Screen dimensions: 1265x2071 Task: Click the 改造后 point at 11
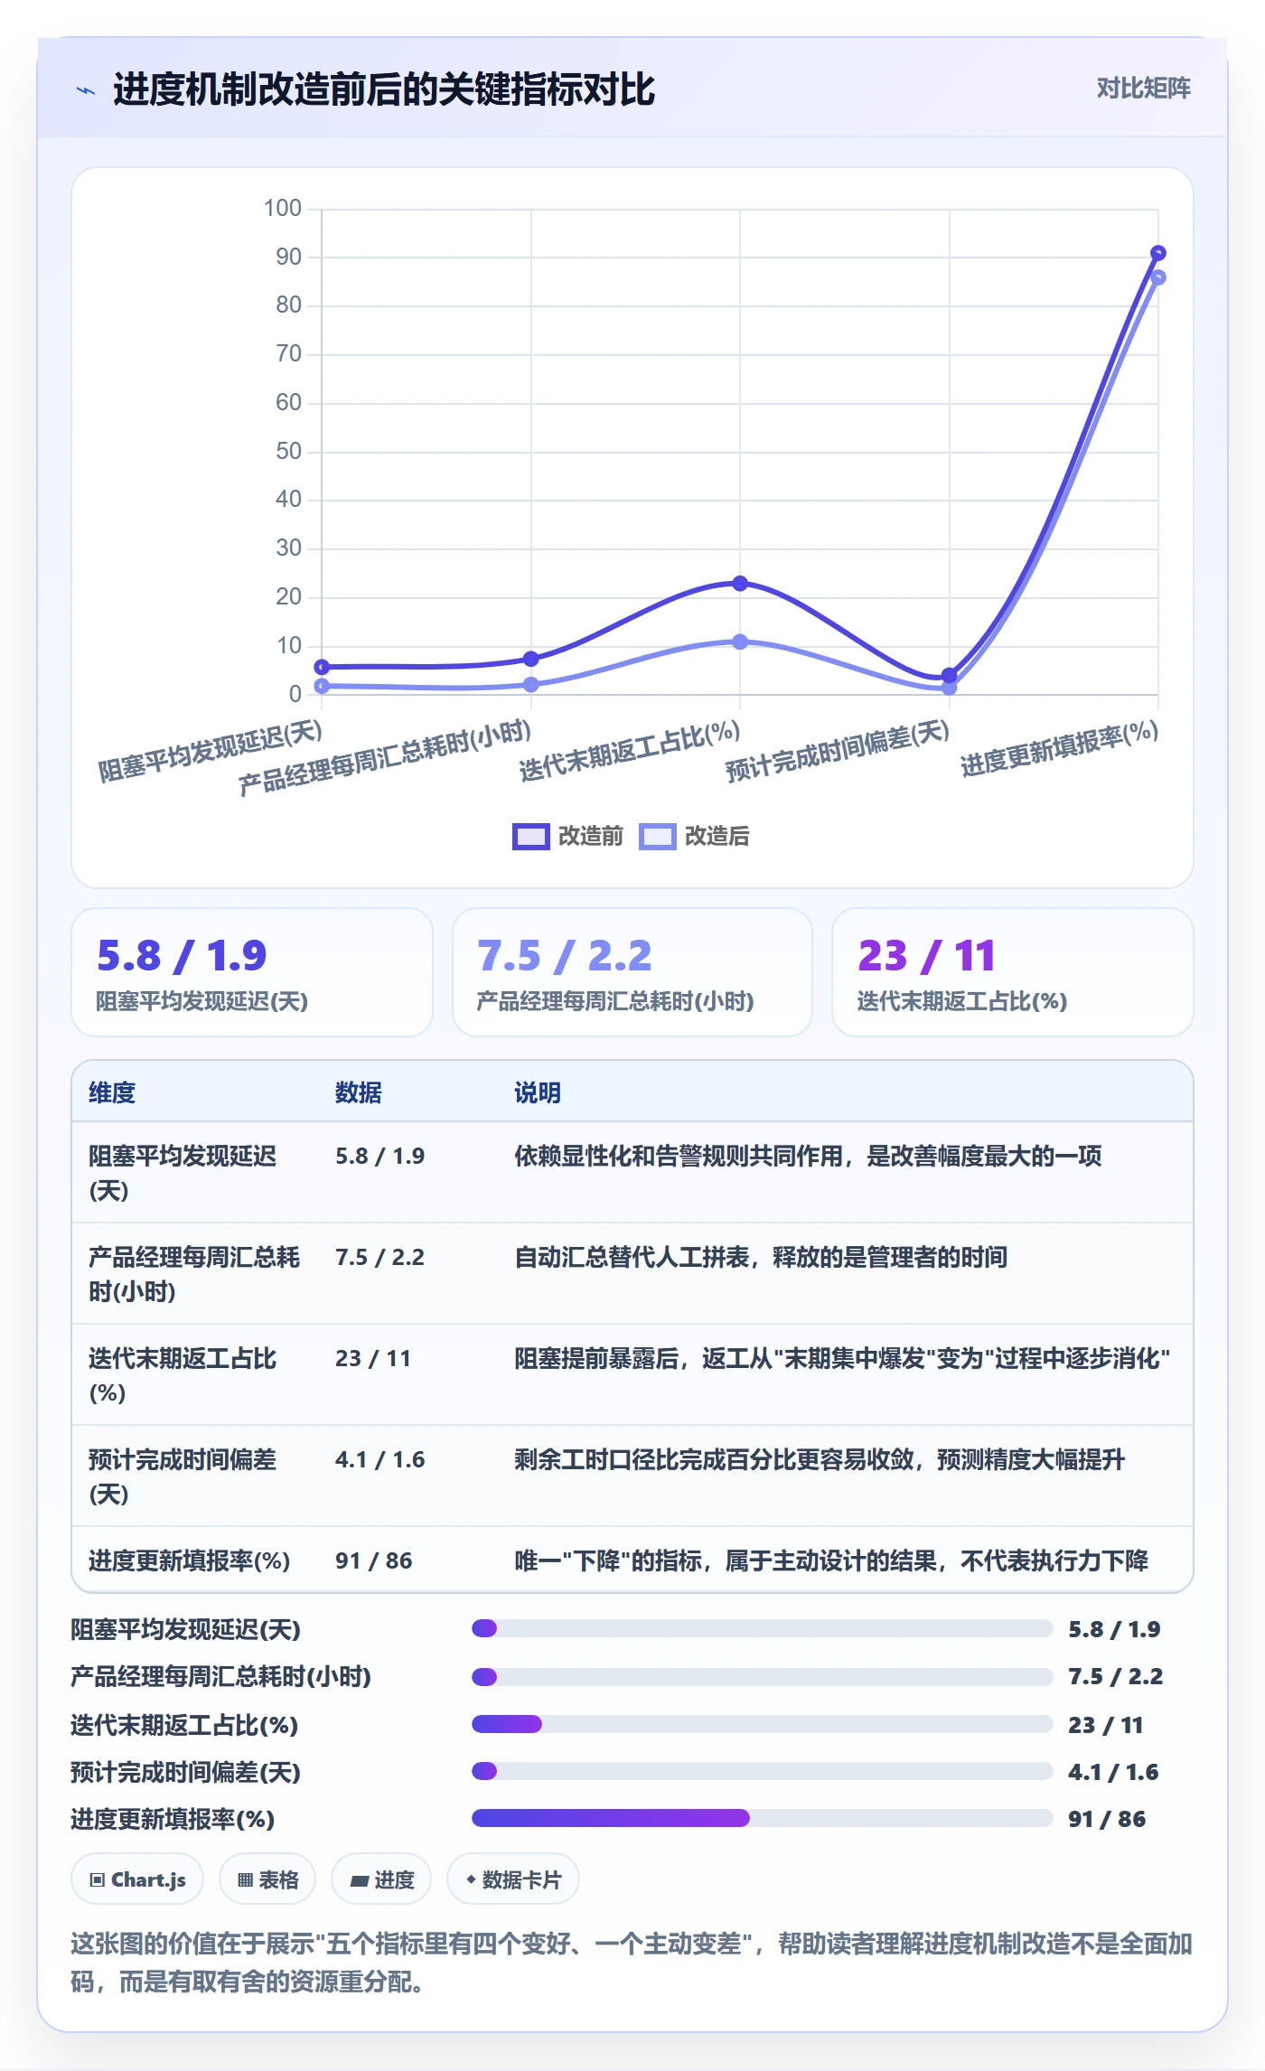[x=740, y=642]
